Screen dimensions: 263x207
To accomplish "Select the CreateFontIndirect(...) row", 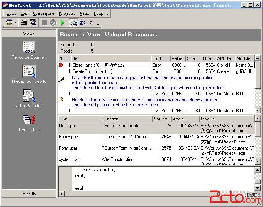I will [156, 71].
